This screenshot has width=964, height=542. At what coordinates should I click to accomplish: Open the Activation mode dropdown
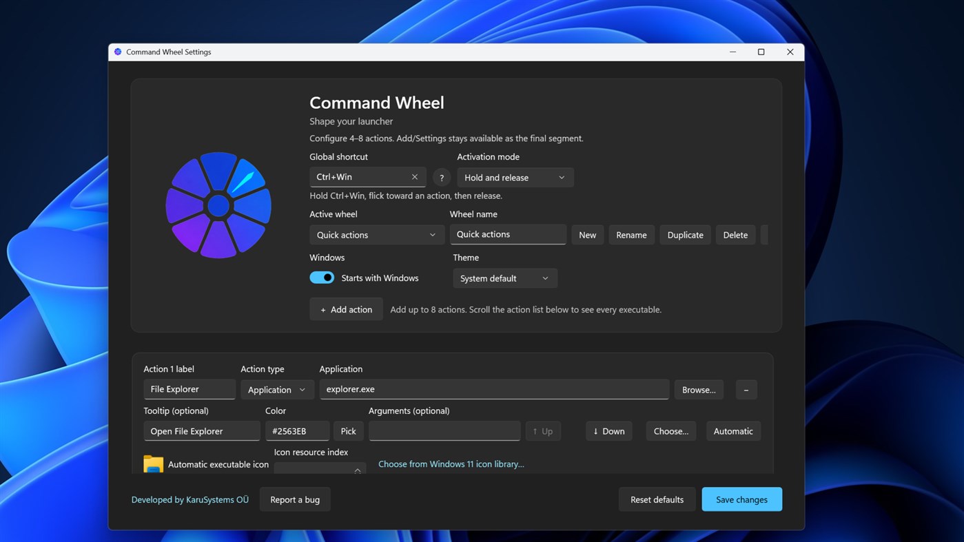(x=515, y=178)
